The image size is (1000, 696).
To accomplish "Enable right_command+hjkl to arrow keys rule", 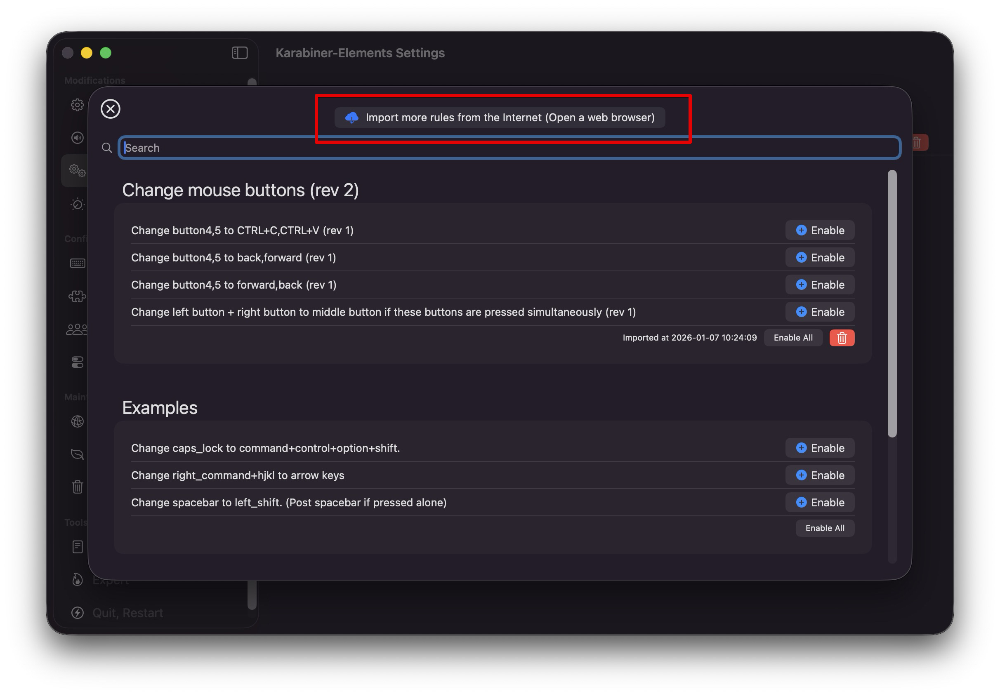I will click(819, 475).
